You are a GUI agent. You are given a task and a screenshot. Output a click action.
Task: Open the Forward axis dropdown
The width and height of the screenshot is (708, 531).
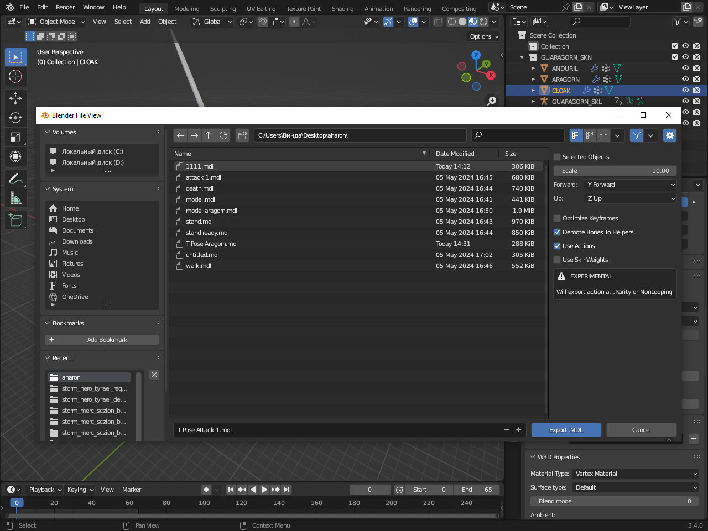pyautogui.click(x=631, y=185)
